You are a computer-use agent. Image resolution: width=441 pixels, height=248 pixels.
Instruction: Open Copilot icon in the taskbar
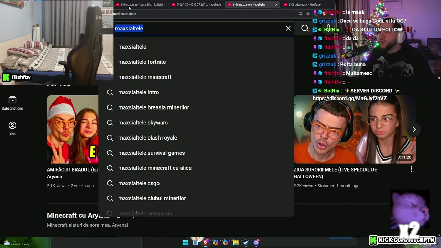point(216,242)
